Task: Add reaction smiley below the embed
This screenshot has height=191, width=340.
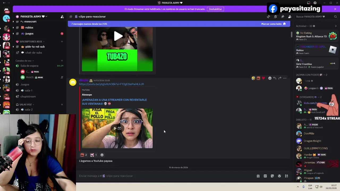Action: click(x=102, y=155)
